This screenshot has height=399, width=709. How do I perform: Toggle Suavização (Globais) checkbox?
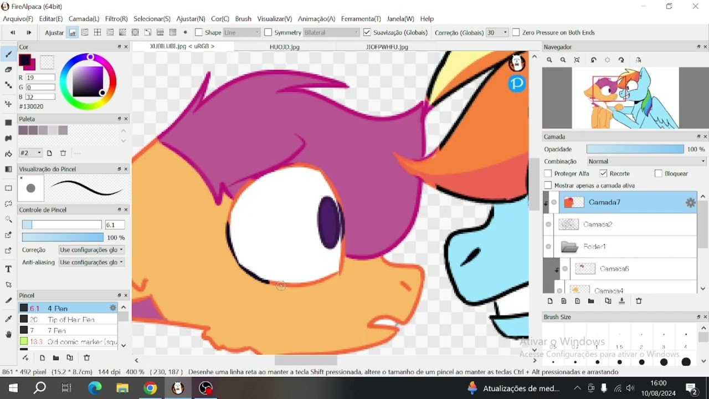[x=367, y=33]
